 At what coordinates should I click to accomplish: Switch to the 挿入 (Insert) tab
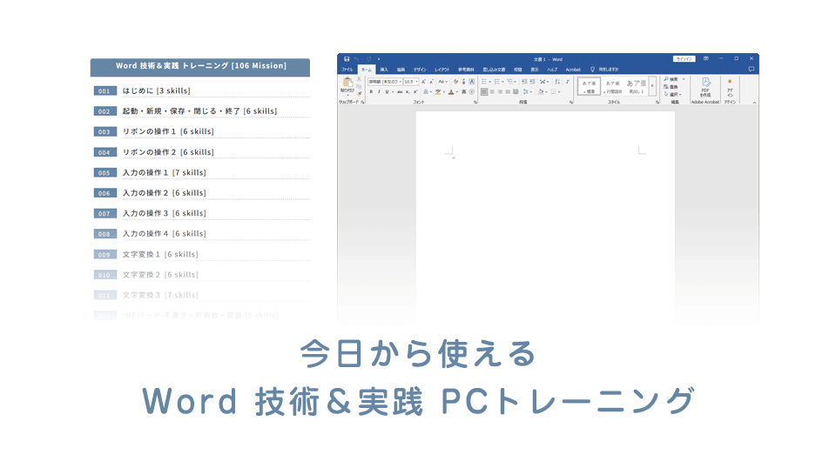pos(384,69)
